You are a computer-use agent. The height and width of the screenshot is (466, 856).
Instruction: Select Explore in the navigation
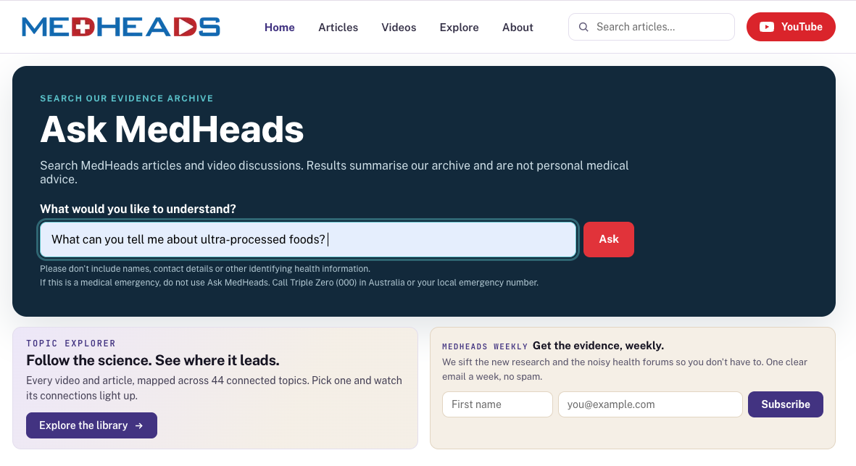click(x=459, y=28)
